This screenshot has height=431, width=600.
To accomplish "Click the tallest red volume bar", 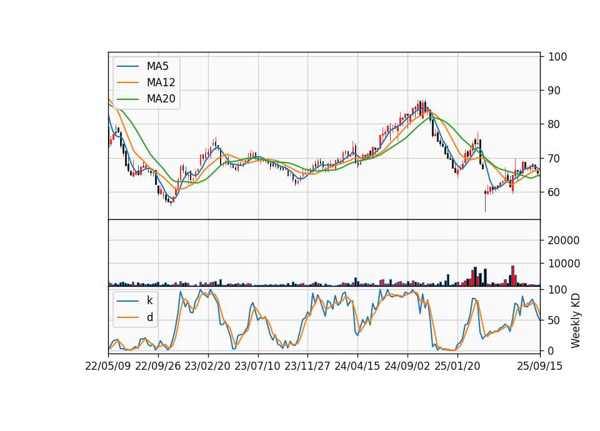I will point(512,275).
